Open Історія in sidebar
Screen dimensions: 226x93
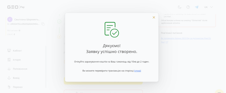click(17, 60)
